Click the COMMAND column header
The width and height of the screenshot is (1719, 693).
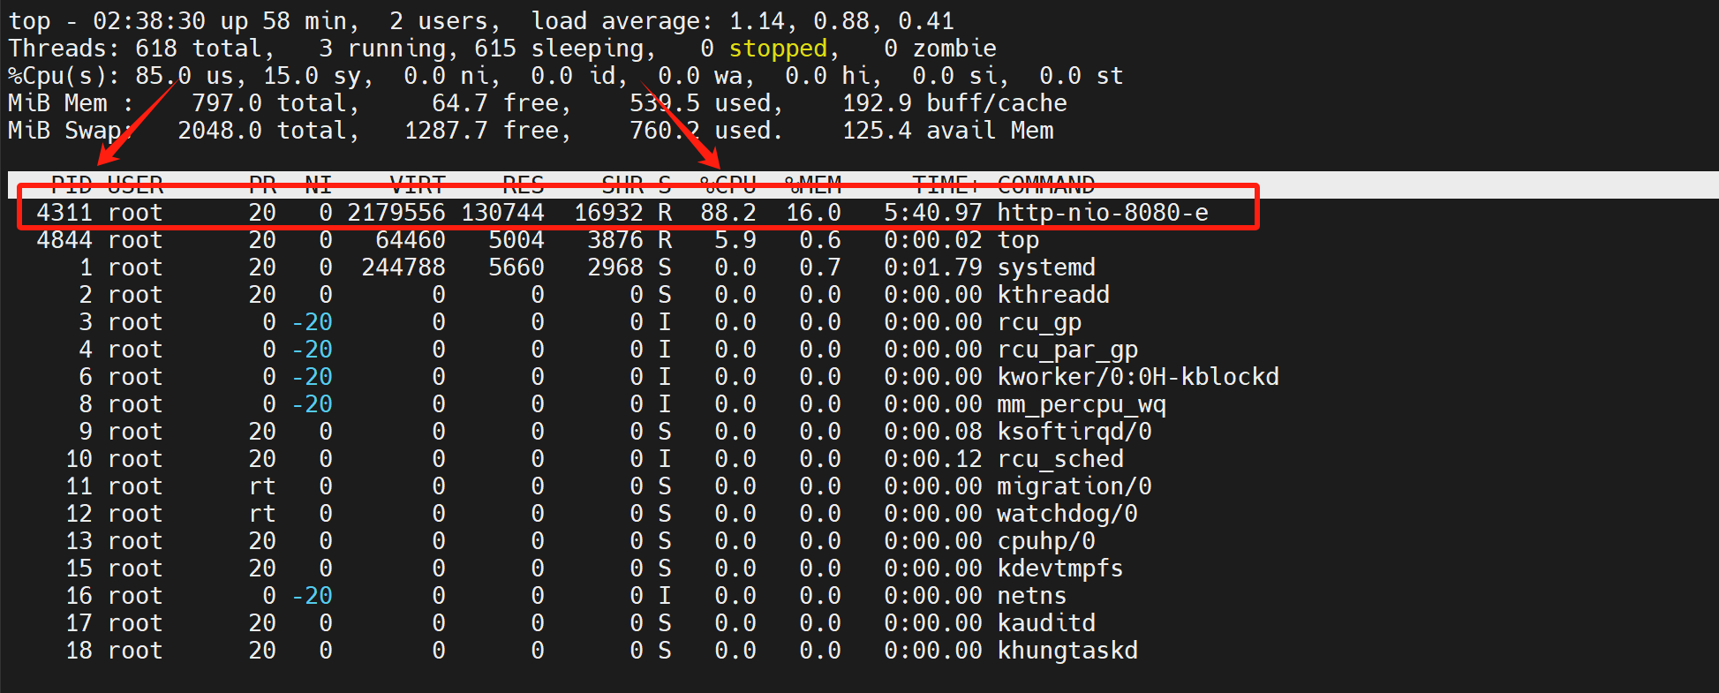[x=1046, y=185]
